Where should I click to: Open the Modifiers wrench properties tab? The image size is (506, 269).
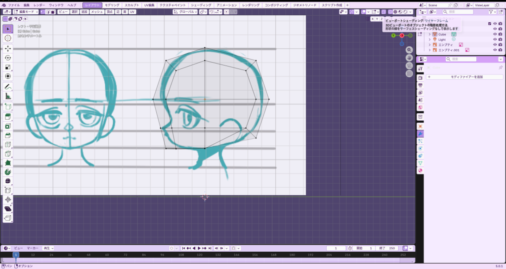(420, 134)
